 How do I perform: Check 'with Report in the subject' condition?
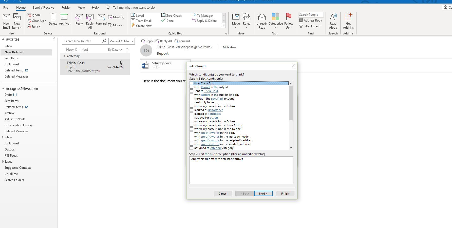click(192, 87)
